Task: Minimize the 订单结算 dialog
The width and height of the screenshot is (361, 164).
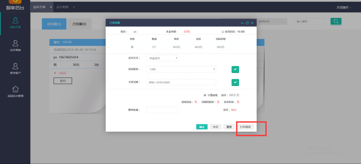Action: pyautogui.click(x=242, y=23)
